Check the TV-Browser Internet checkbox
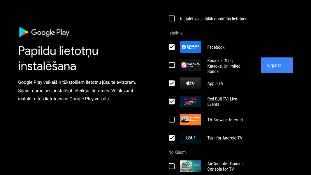This screenshot has width=311, height=175. pos(172,120)
